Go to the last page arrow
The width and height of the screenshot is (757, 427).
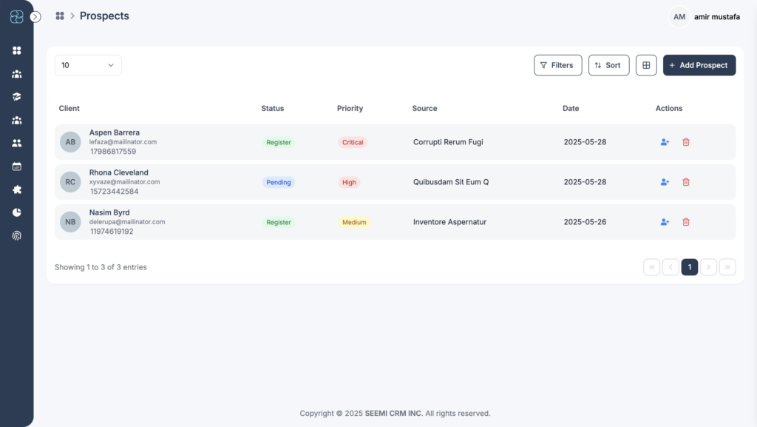[x=727, y=267]
